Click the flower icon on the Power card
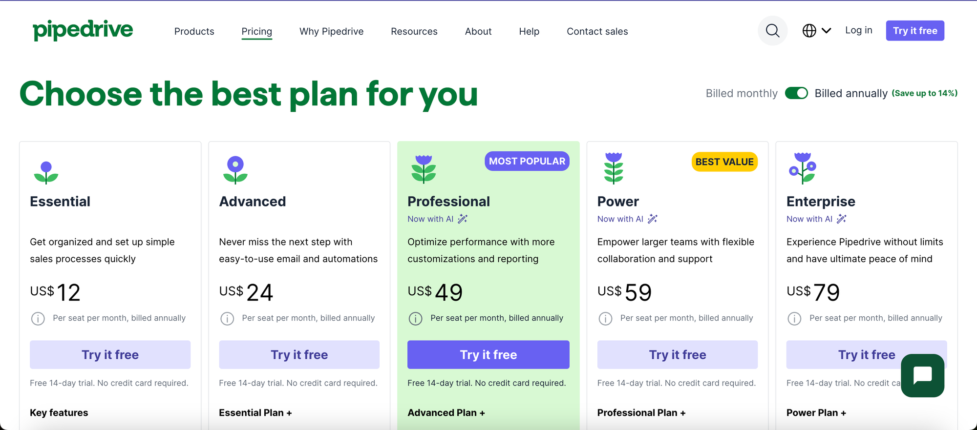This screenshot has width=977, height=430. point(613,168)
